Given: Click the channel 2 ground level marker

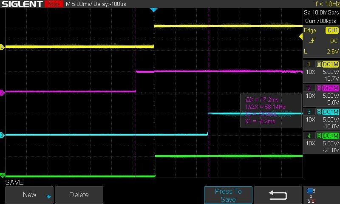Looking at the screenshot, I should [x=2, y=93].
